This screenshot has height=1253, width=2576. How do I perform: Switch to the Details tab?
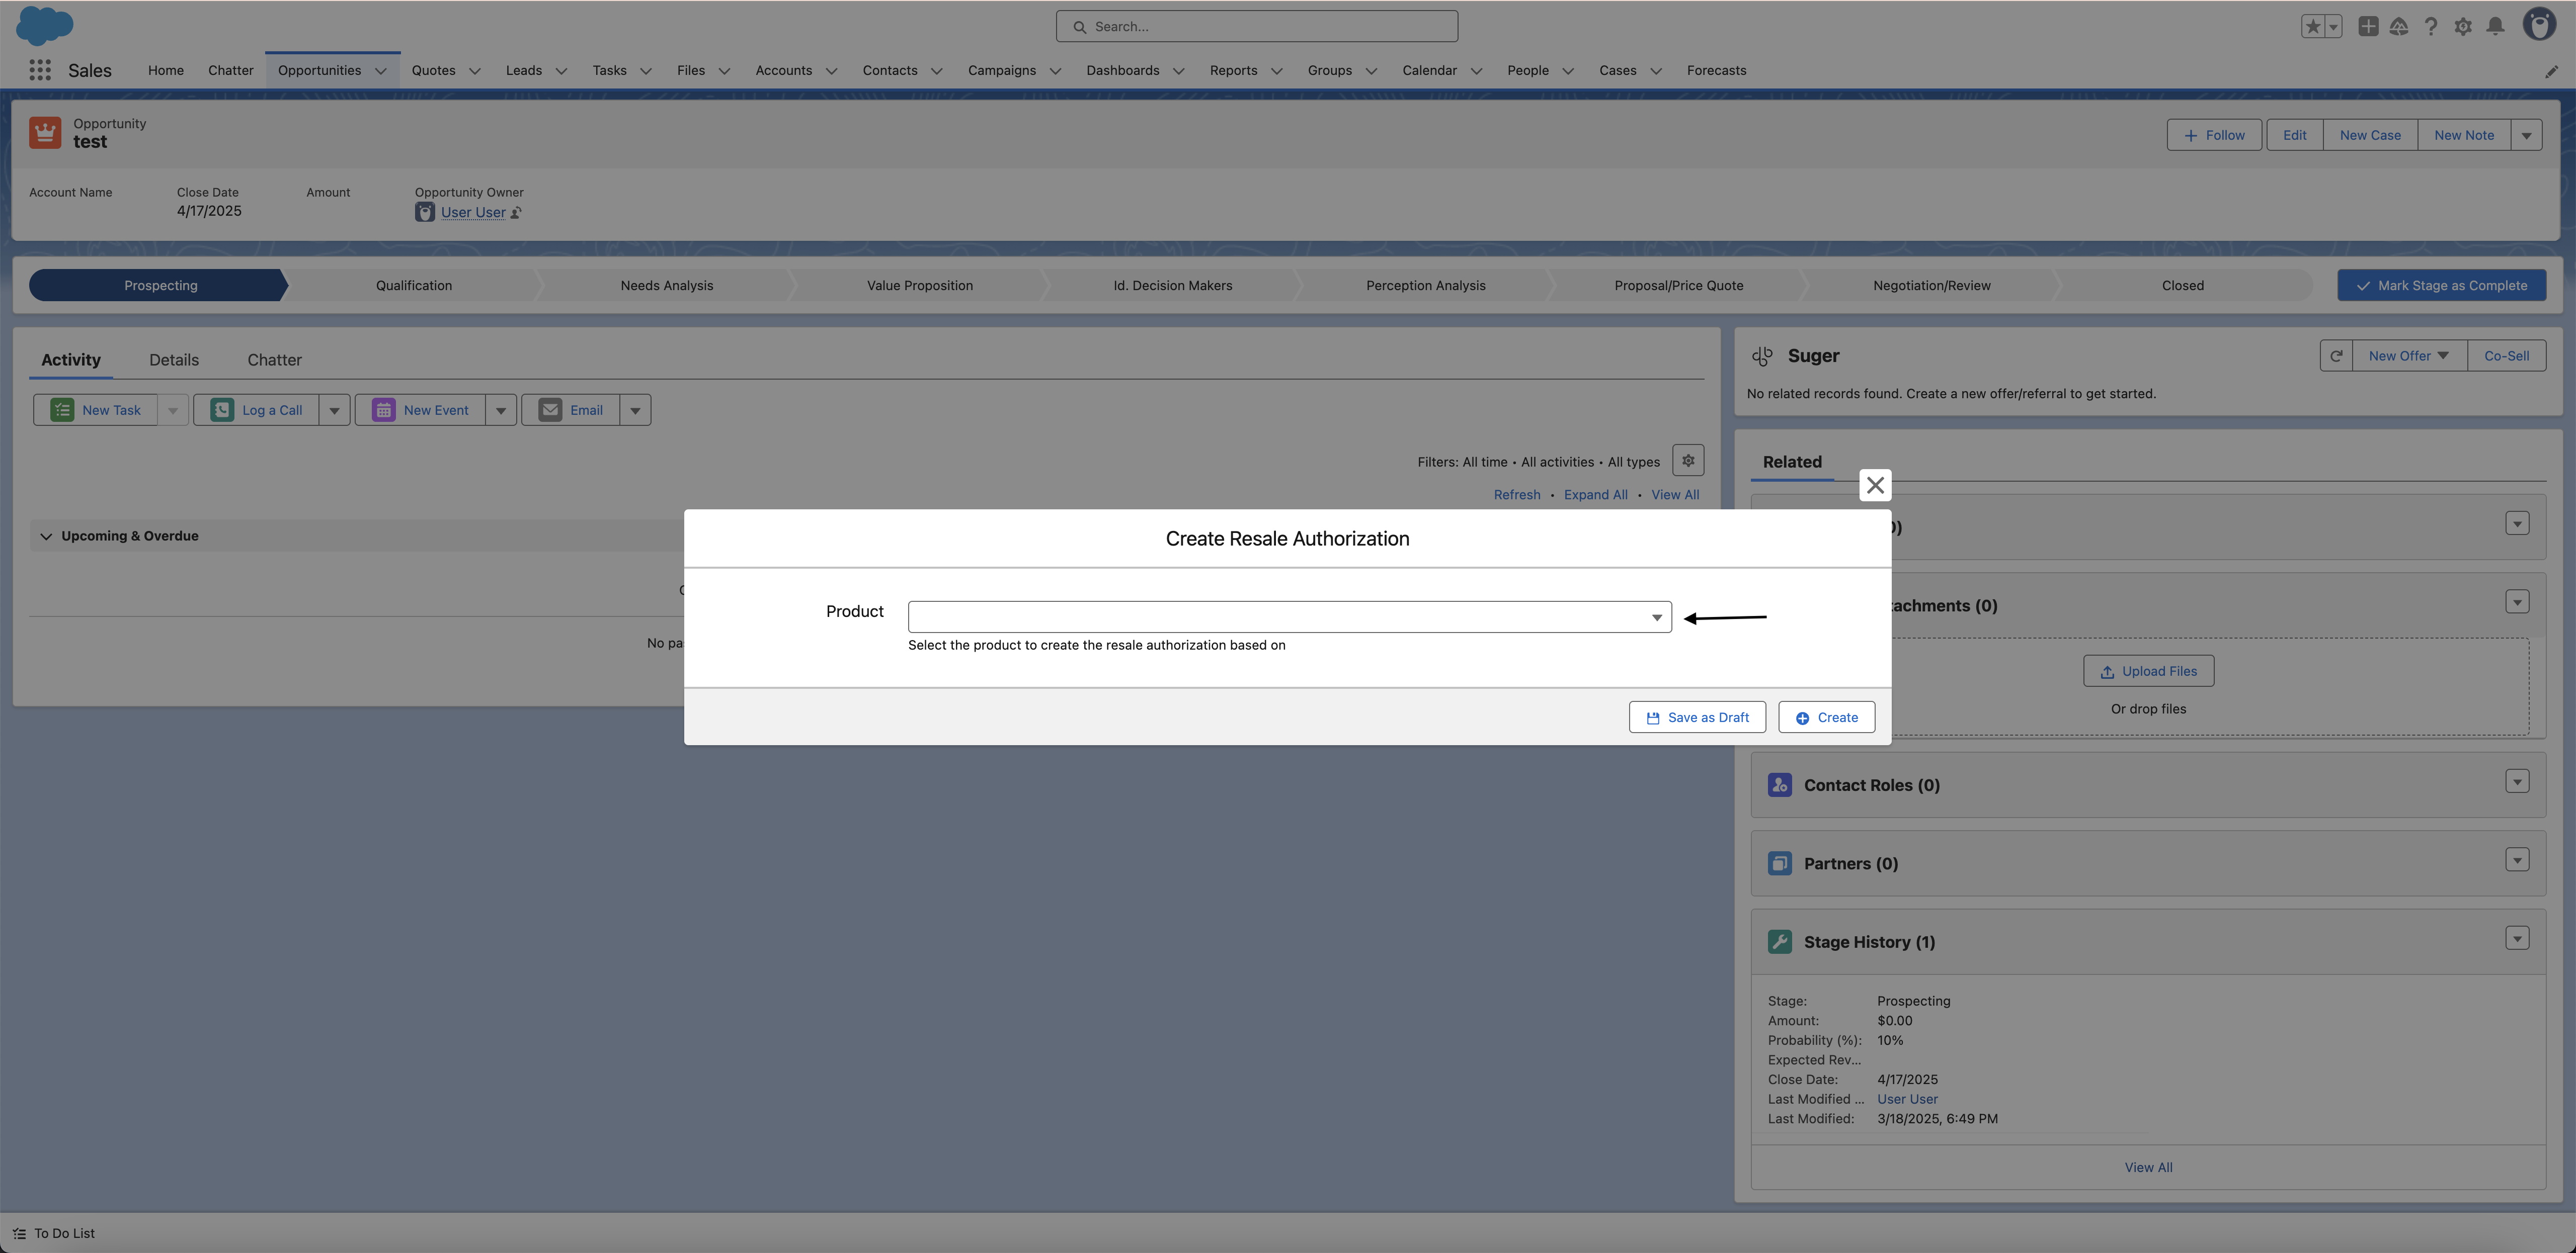tap(174, 360)
